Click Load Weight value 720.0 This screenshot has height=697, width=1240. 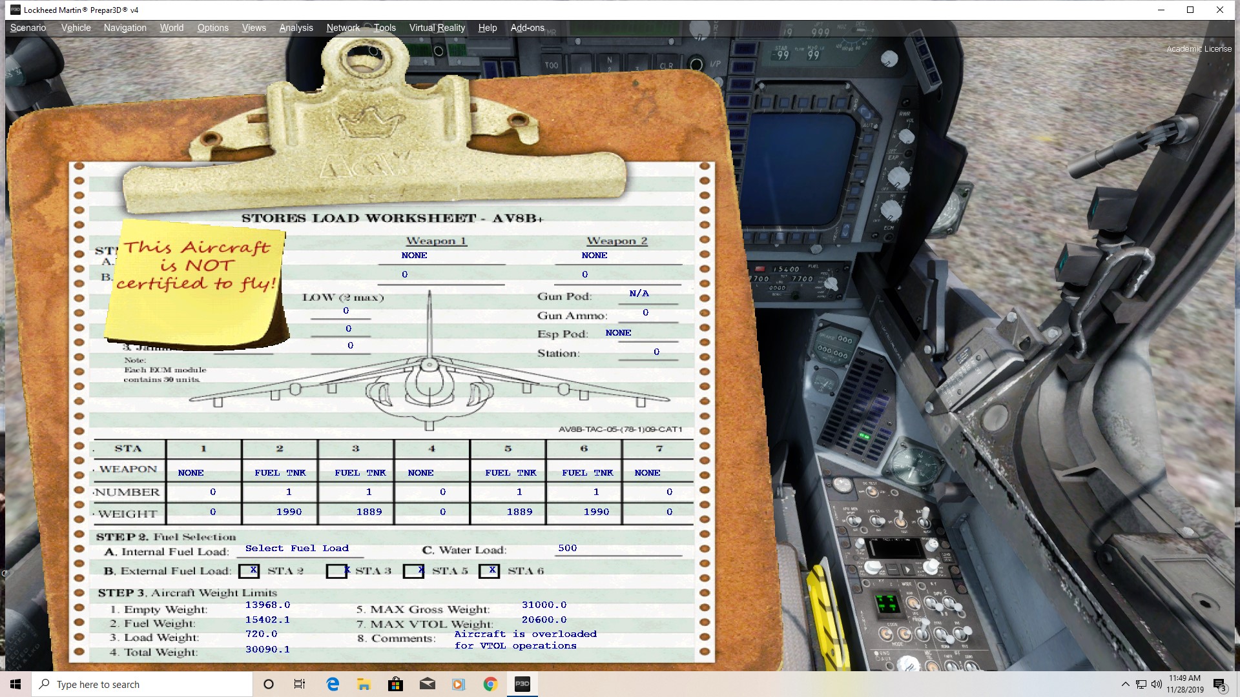click(x=261, y=634)
